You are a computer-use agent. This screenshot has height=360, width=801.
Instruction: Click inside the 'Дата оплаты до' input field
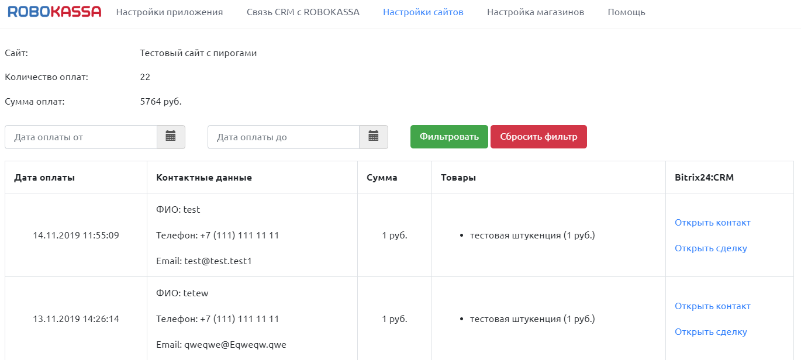tap(284, 137)
